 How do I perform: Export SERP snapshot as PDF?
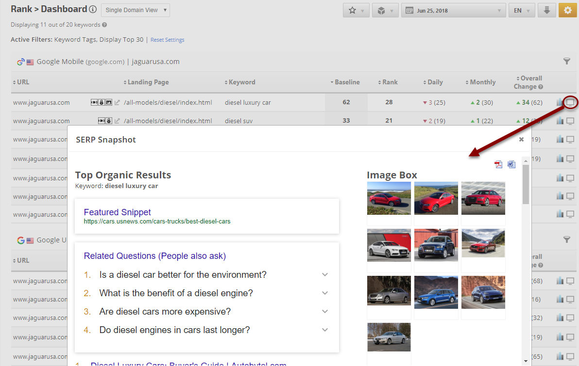click(x=498, y=164)
